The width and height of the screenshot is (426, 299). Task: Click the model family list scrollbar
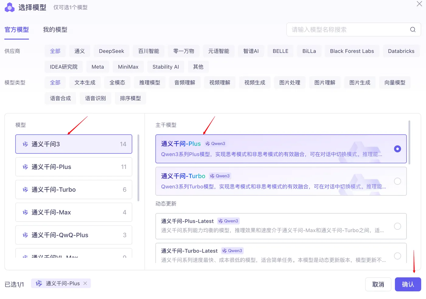138,168
